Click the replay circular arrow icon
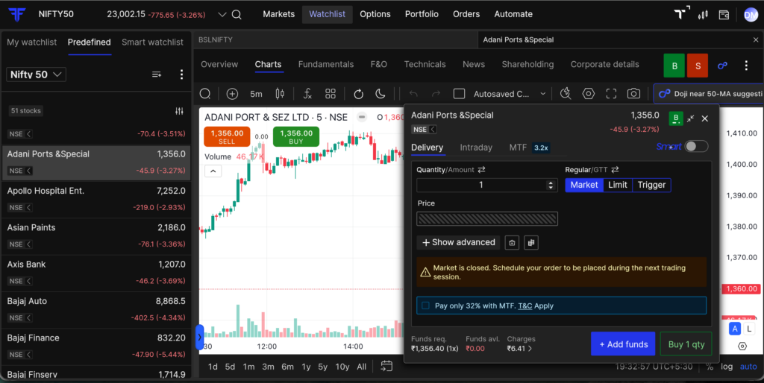The image size is (764, 383). coord(359,93)
